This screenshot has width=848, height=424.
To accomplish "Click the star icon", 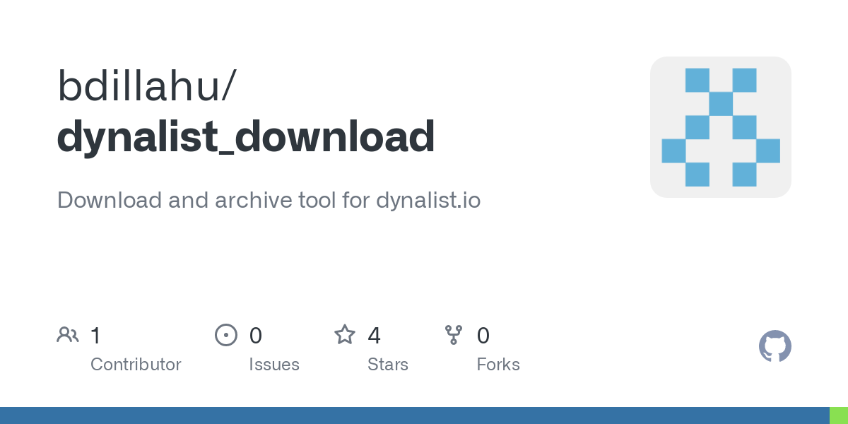I will 345,335.
